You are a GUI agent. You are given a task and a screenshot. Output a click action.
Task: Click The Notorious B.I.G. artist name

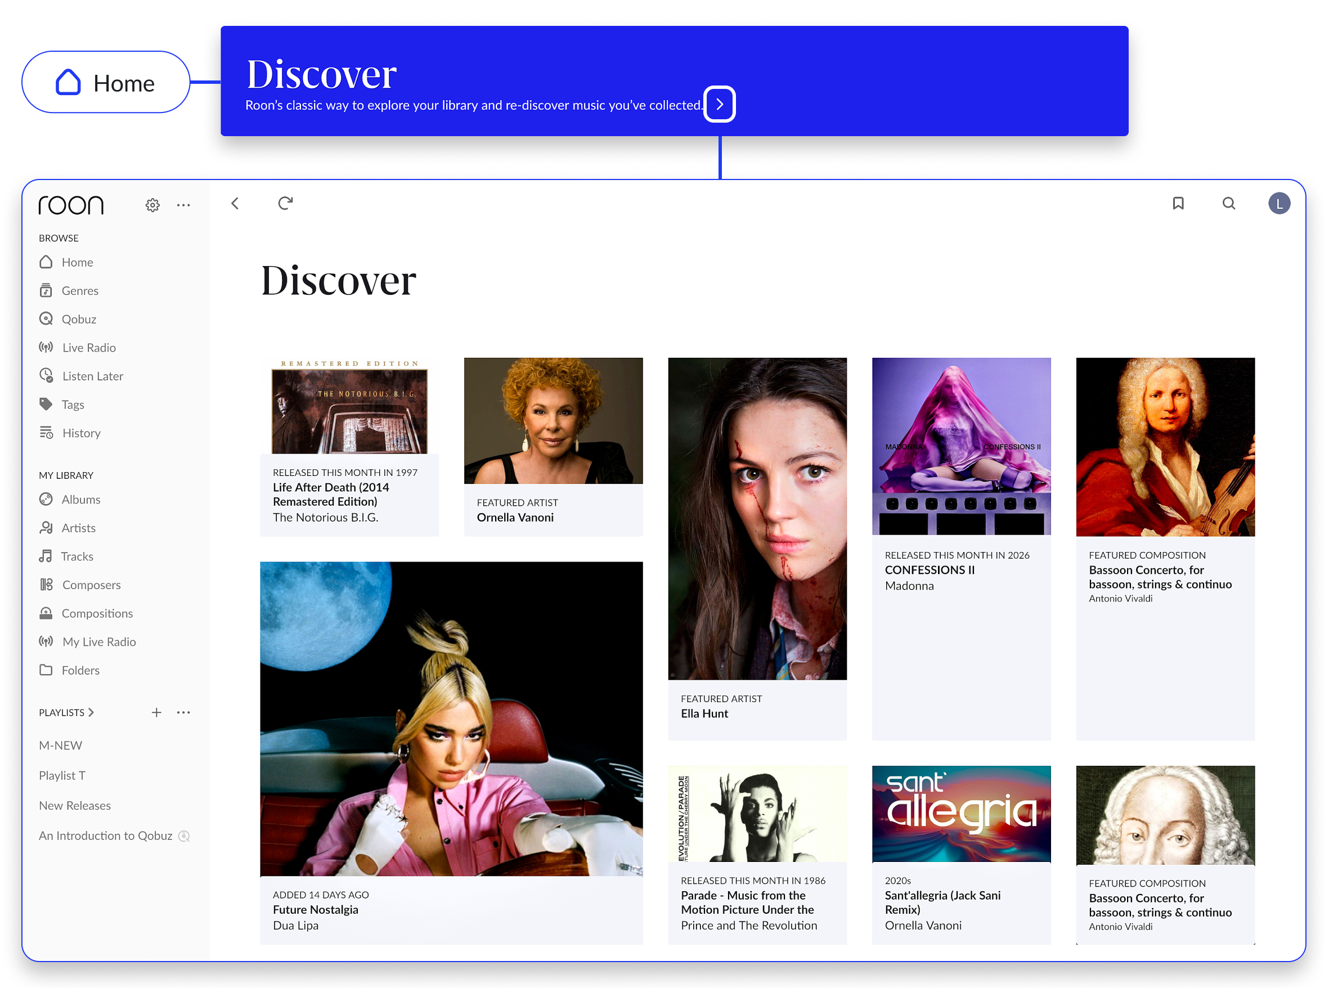pos(325,517)
